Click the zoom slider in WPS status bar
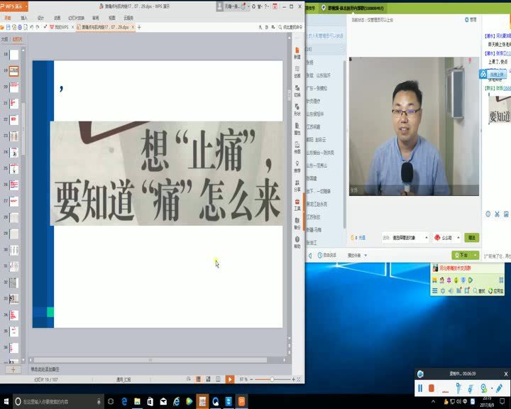Image resolution: width=511 pixels, height=409 pixels. tap(272, 379)
